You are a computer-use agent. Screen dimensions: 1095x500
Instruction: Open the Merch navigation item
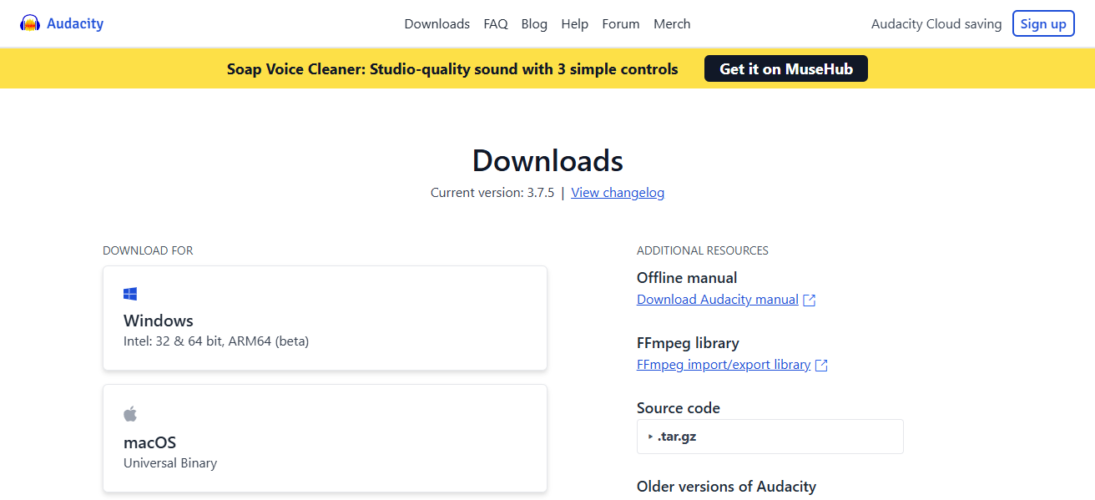coord(672,24)
